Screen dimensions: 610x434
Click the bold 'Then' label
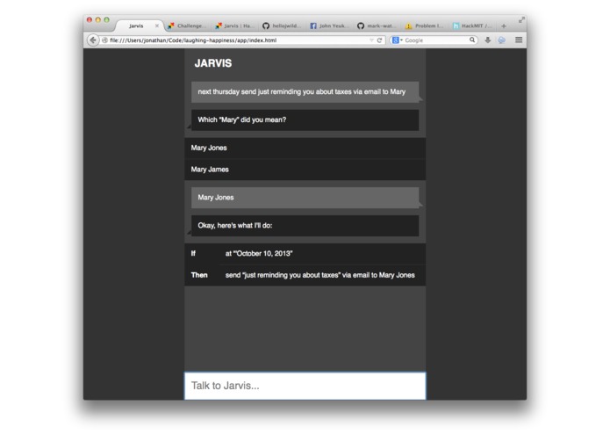tap(199, 275)
